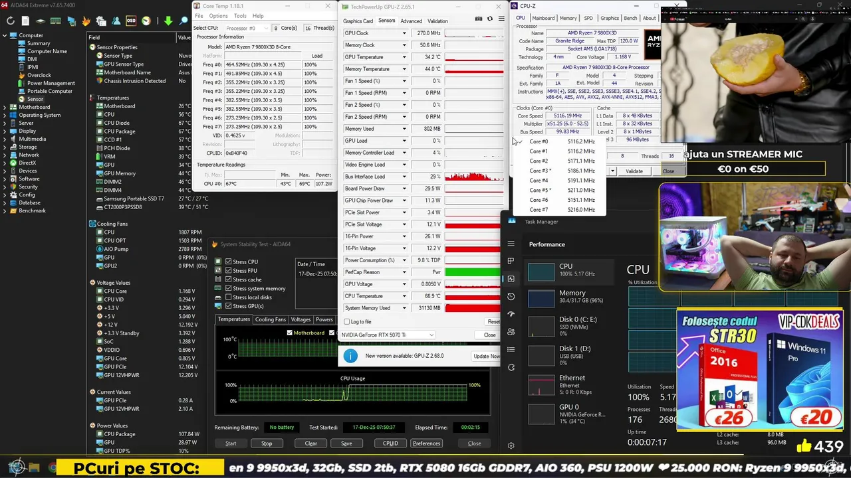
Task: Enable Log to file in GPU-Z
Action: [x=346, y=322]
